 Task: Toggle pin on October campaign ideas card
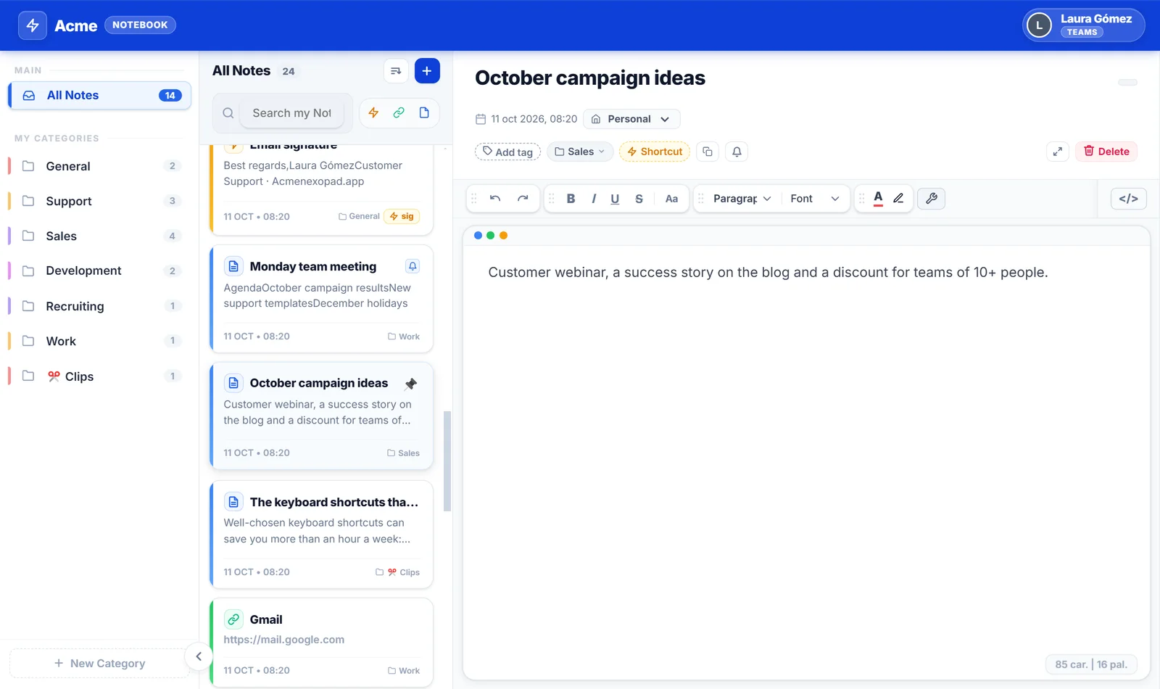click(411, 384)
